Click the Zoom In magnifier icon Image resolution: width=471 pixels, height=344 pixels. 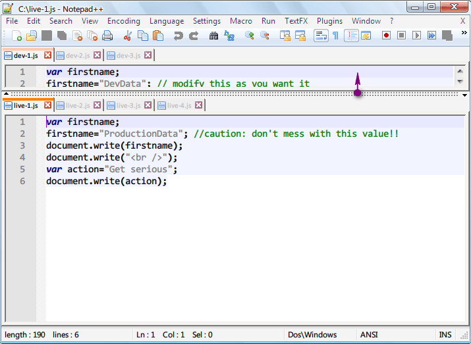(250, 36)
